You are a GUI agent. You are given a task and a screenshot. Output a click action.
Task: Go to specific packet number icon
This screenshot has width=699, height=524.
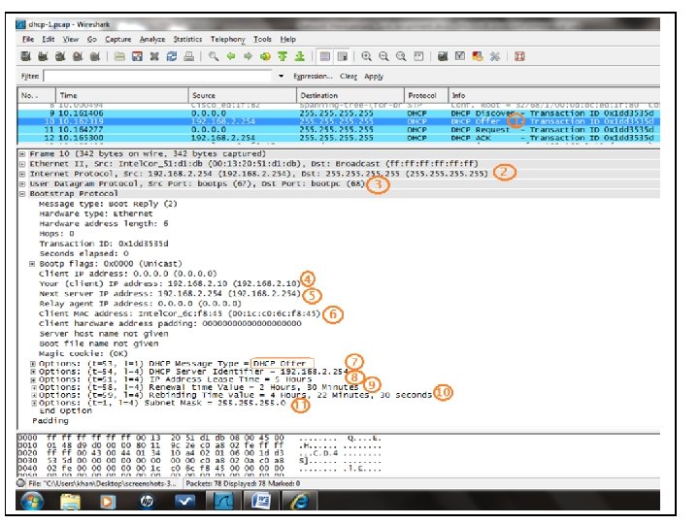[265, 56]
